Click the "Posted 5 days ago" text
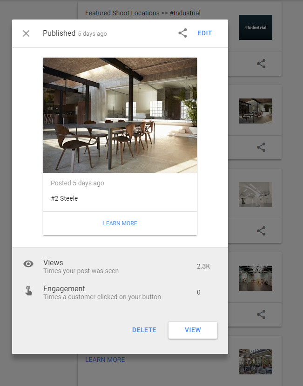The width and height of the screenshot is (303, 386). pyautogui.click(x=77, y=183)
